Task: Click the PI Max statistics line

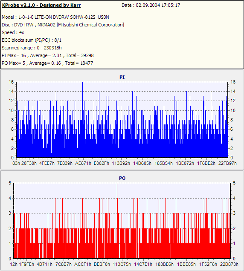Action: point(48,55)
